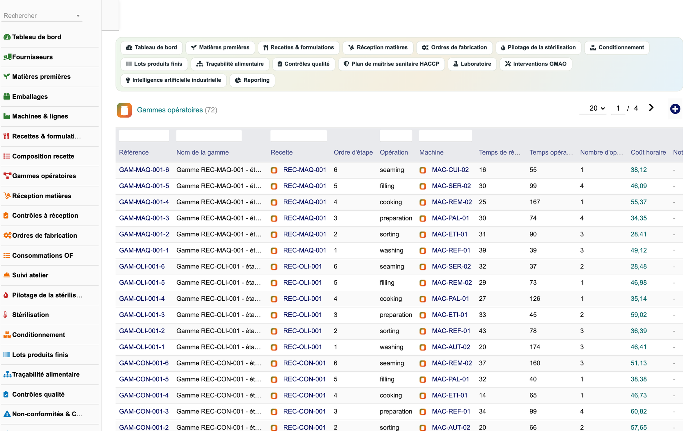This screenshot has height=431, width=698.
Task: Sort by Référence column header
Action: pos(134,152)
